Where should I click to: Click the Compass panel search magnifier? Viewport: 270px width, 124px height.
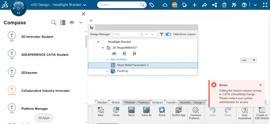[x=54, y=22]
